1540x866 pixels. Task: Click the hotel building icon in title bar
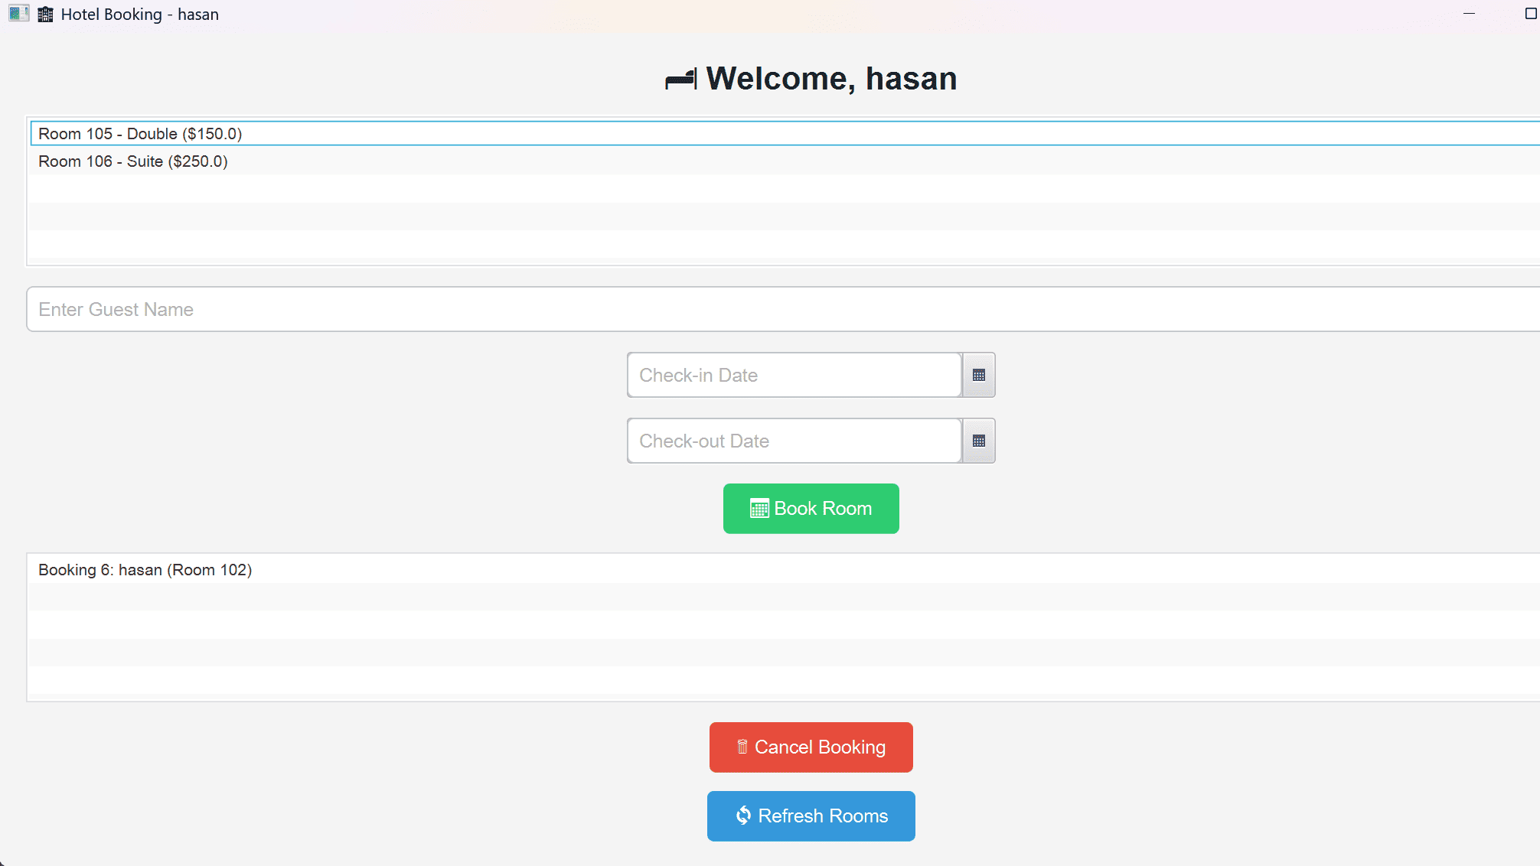pos(44,14)
